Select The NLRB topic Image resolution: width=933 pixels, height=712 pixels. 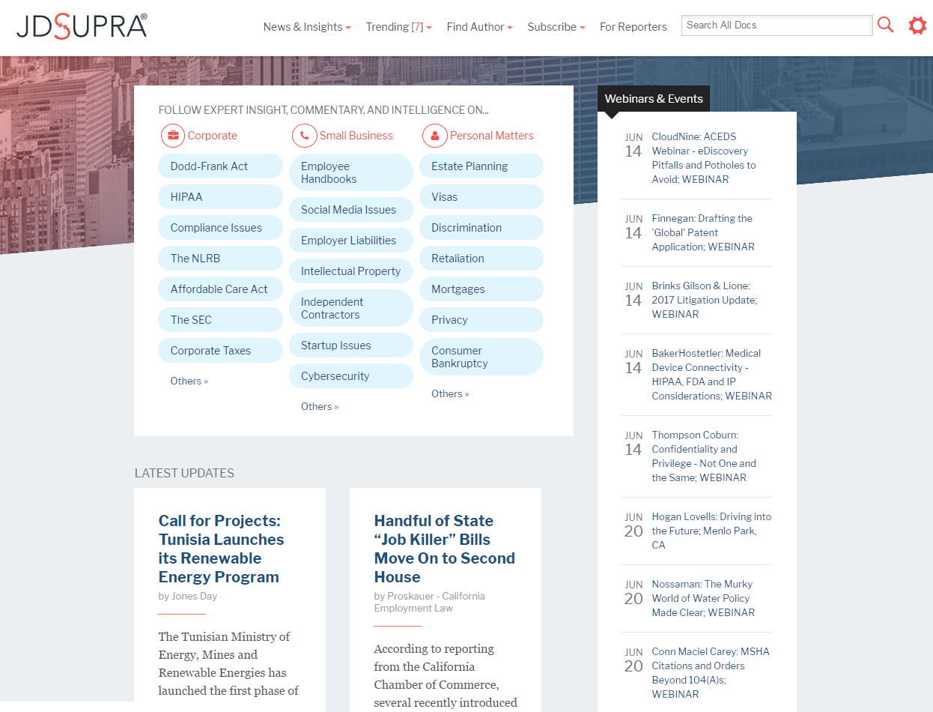tap(220, 259)
